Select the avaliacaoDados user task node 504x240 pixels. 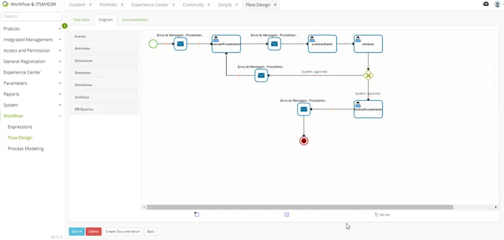(322, 44)
